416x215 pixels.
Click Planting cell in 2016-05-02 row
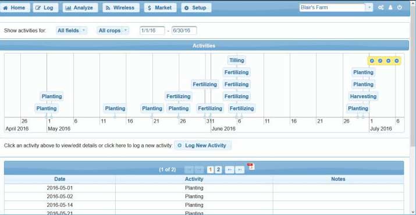(x=194, y=196)
